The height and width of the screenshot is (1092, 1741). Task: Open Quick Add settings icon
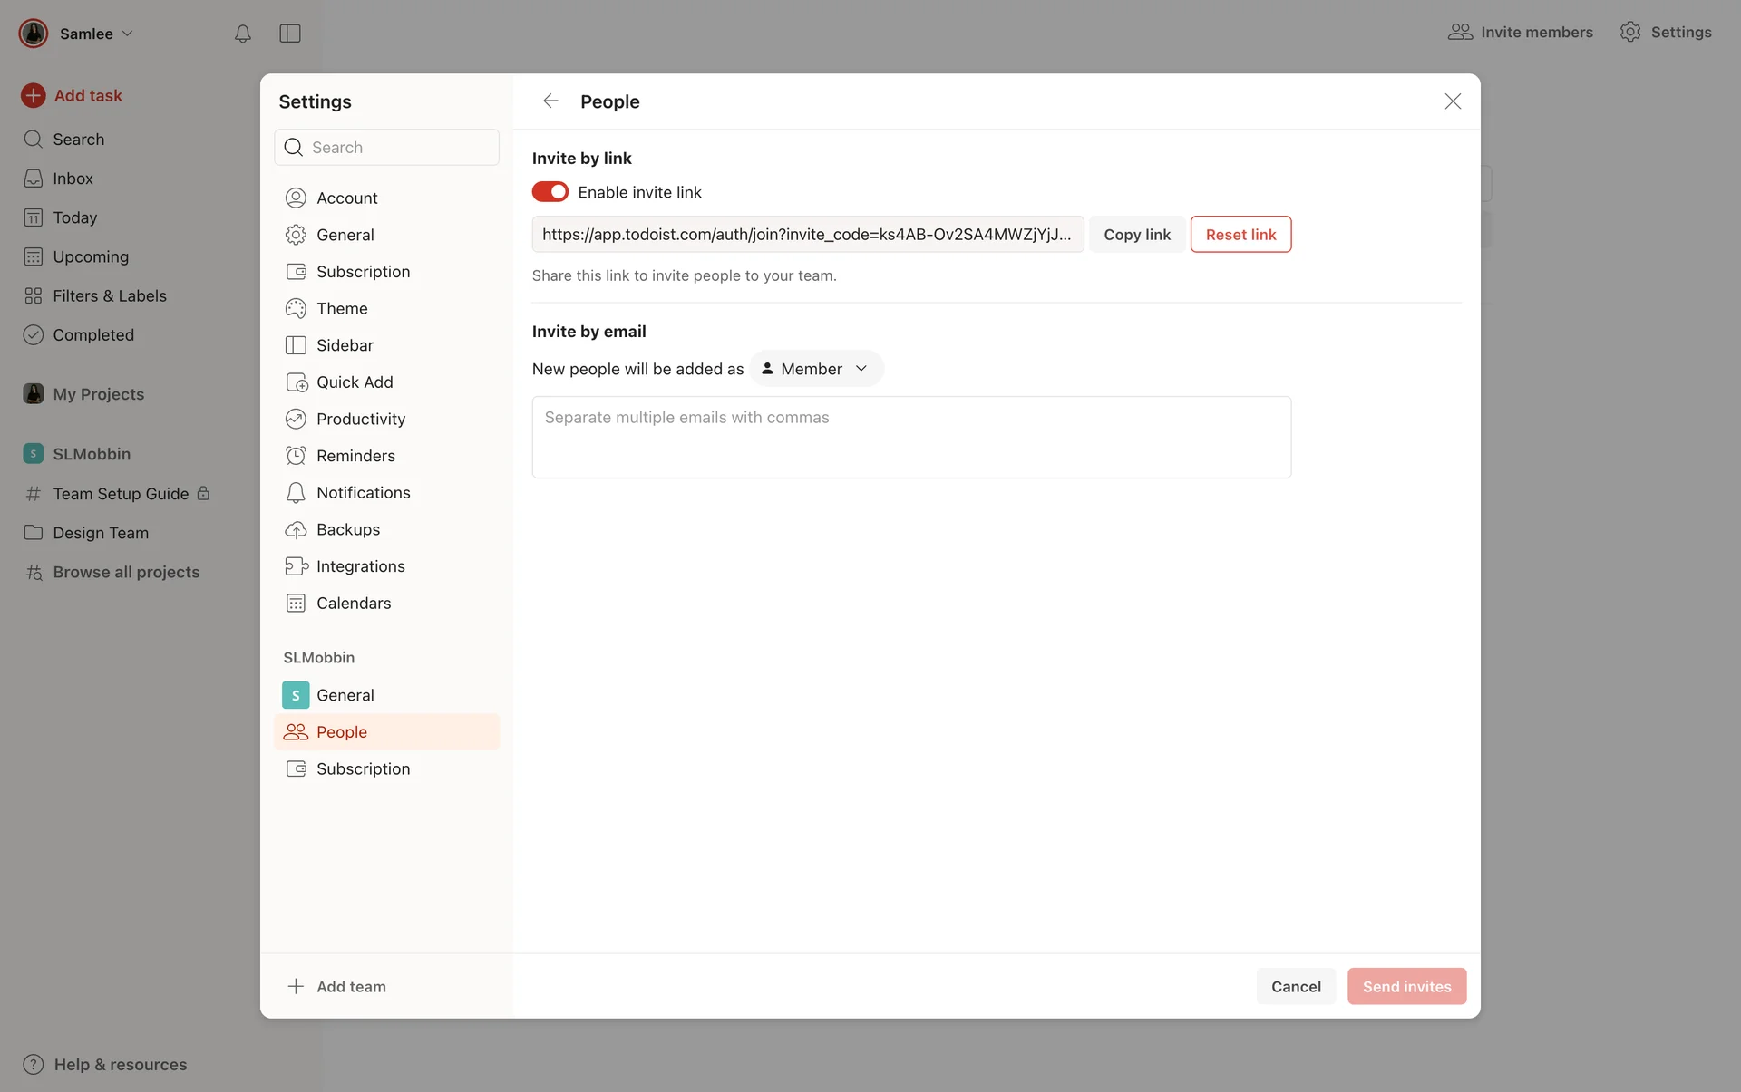[296, 382]
